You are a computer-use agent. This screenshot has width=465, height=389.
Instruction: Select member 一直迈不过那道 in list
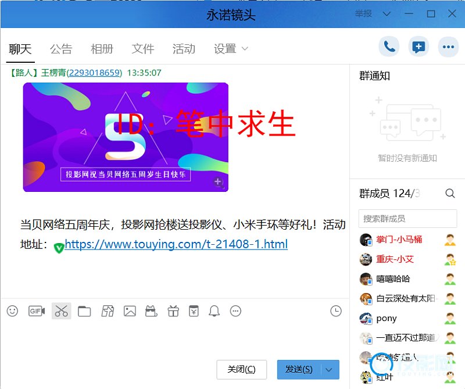tap(407, 338)
